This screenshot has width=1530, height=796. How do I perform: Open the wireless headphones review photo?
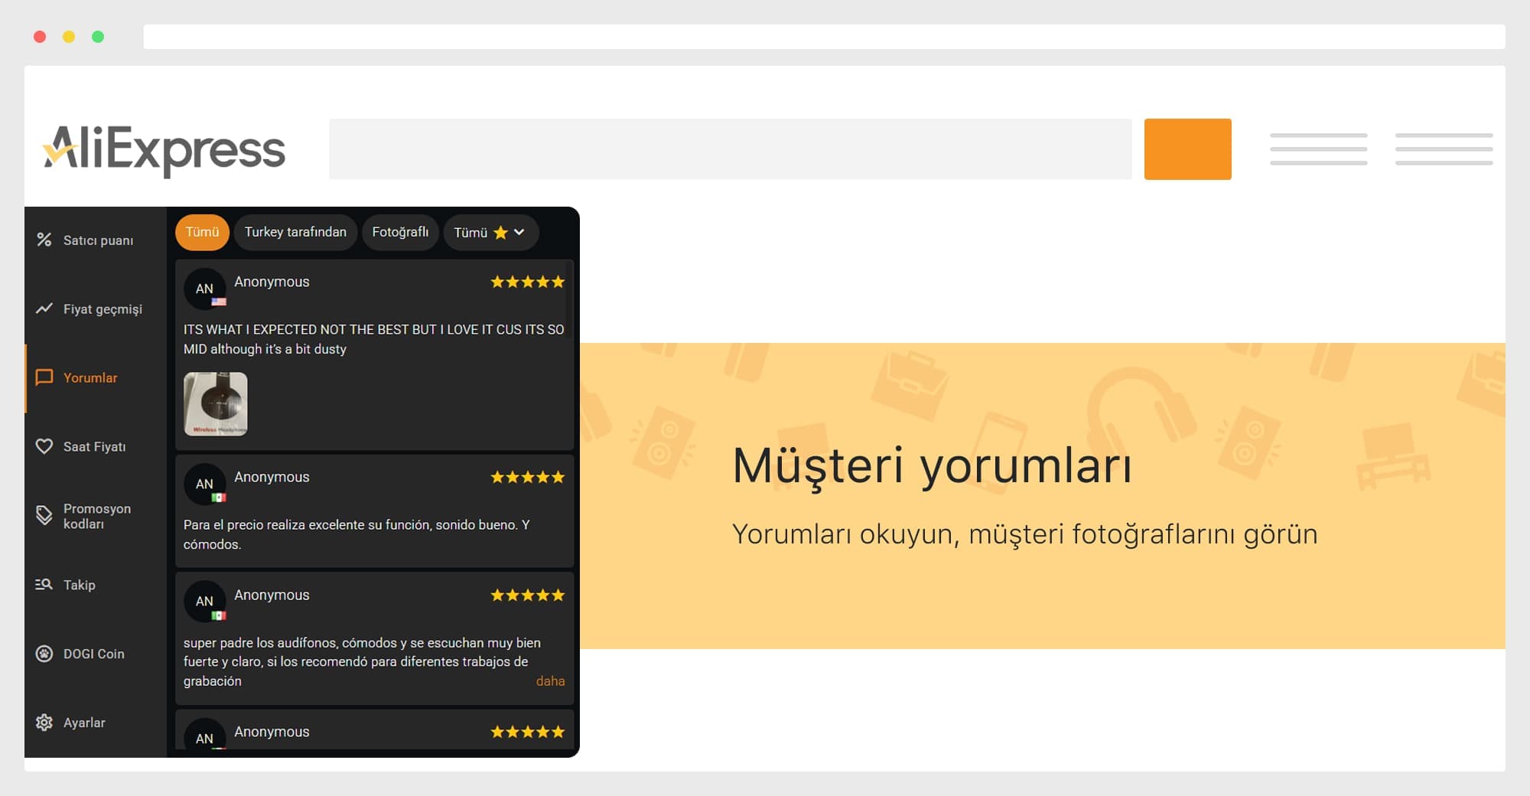[214, 404]
